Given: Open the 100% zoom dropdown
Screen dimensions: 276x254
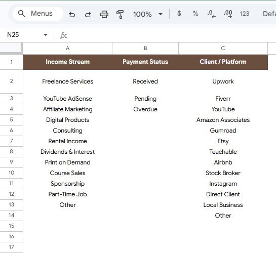Looking at the screenshot, I should tap(148, 14).
